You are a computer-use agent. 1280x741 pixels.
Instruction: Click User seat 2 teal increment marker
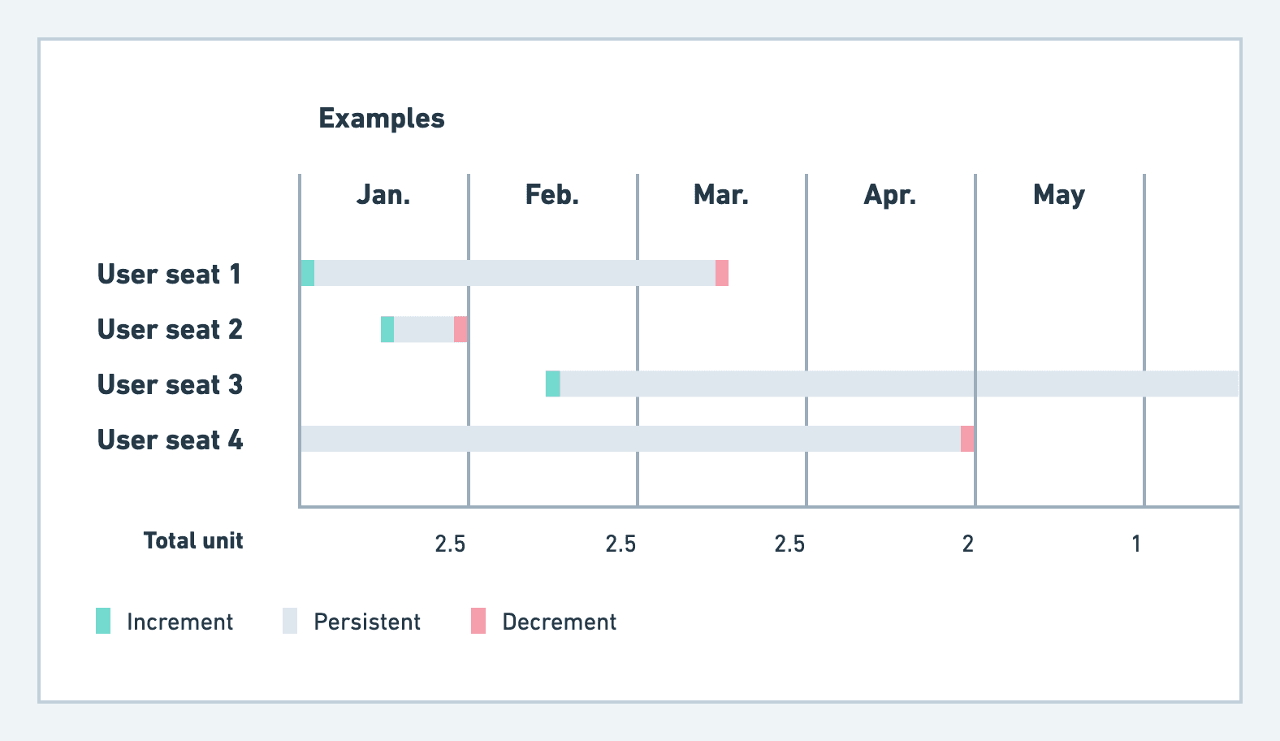(x=387, y=329)
